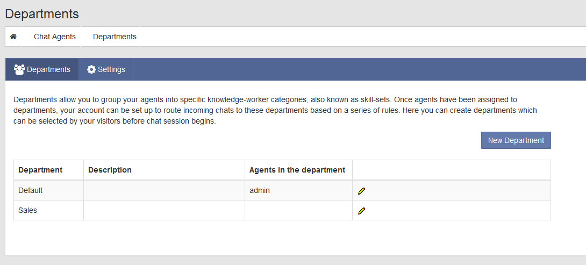
Task: Select the Default department name cell
Action: click(x=31, y=190)
